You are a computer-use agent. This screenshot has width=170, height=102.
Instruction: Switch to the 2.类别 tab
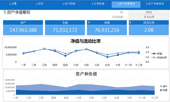[x=40, y=4]
